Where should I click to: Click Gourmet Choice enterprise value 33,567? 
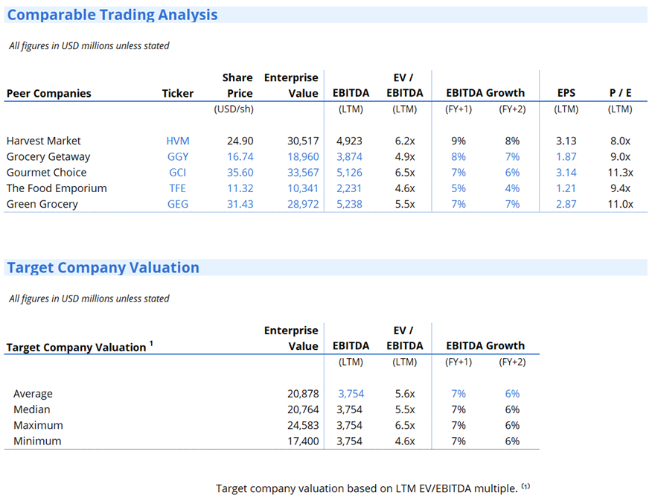[x=303, y=173]
